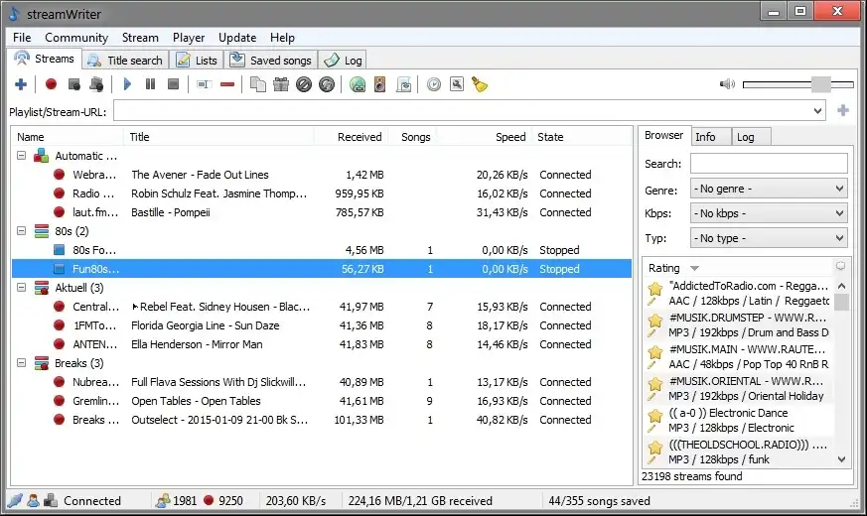This screenshot has width=867, height=516.
Task: Click the gift box icon in toolbar
Action: tap(280, 85)
